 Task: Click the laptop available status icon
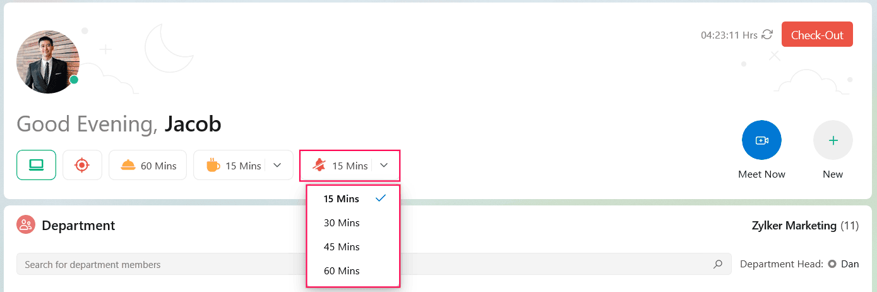(x=37, y=165)
